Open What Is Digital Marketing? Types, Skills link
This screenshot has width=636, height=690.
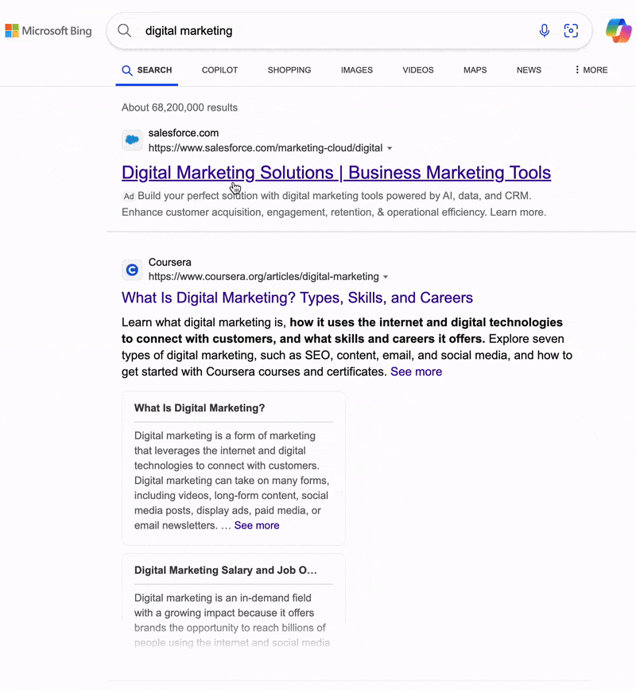click(x=297, y=298)
